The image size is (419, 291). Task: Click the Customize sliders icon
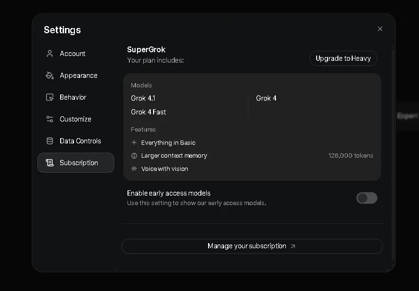click(50, 119)
